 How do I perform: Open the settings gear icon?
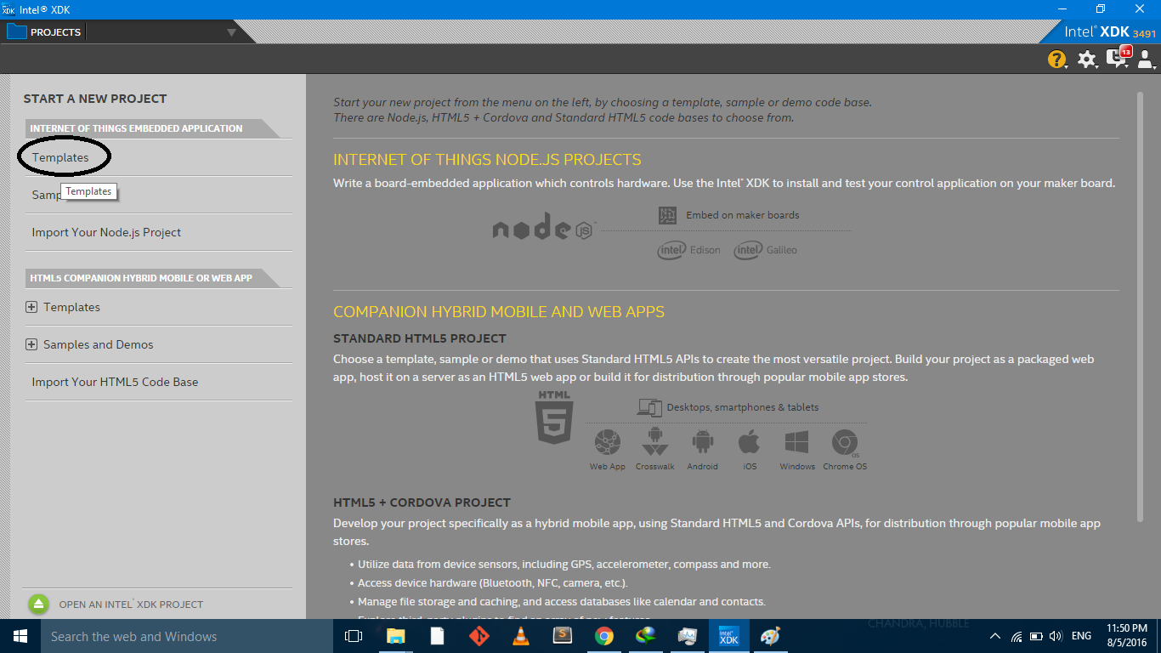click(x=1087, y=59)
